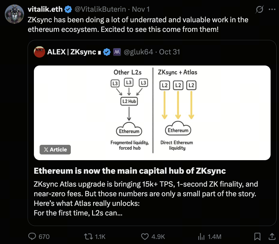Screen dimensions: 279x244
Task: Open the L2 comparison diagram image
Action: (x=152, y=113)
